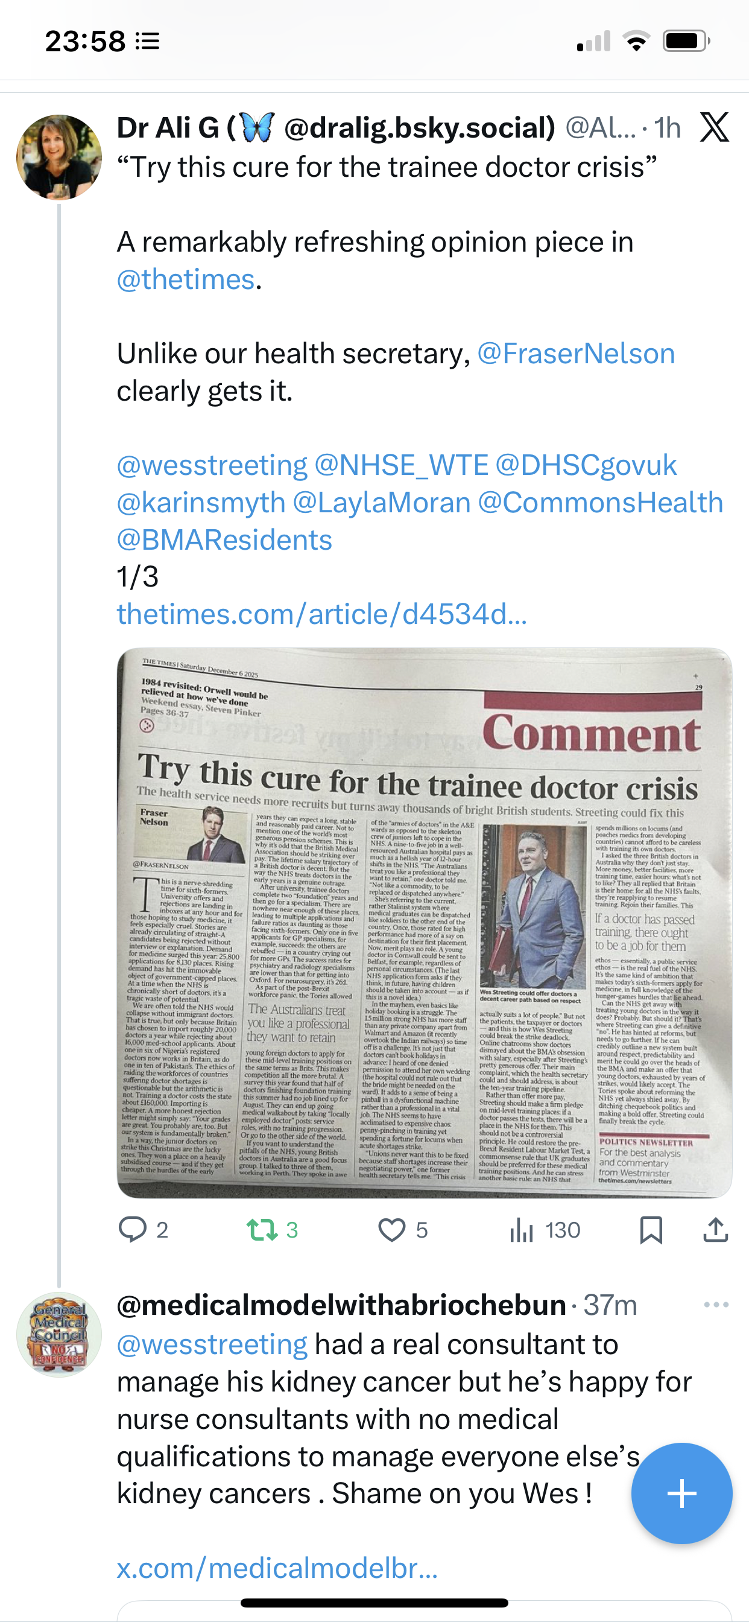This screenshot has width=749, height=1622.
Task: Tap the share upload icon
Action: 715,1230
